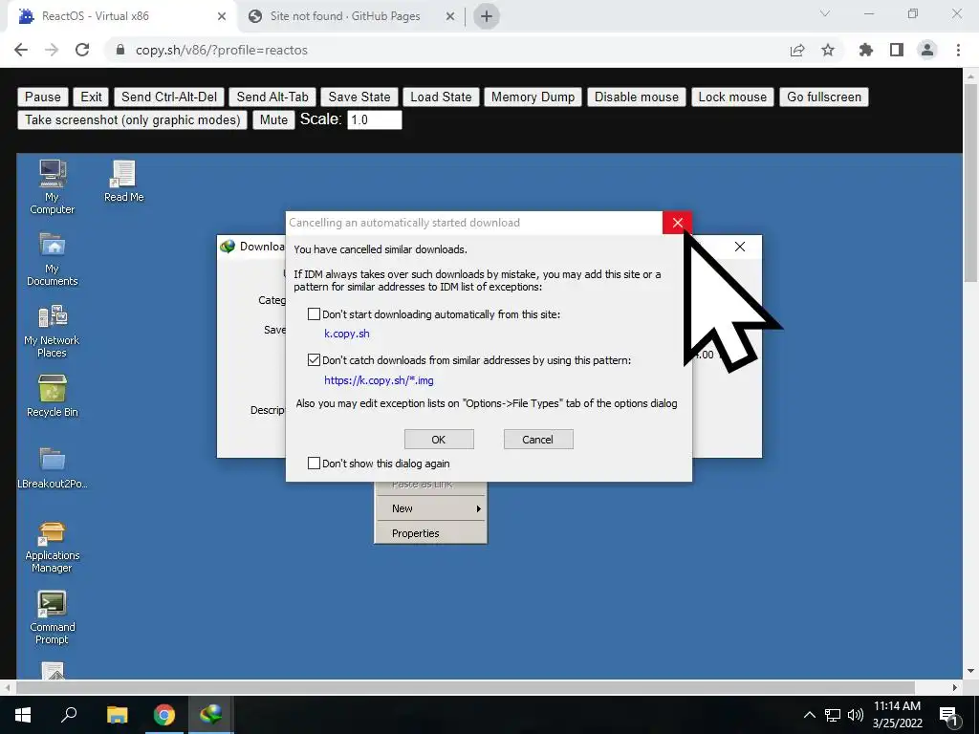This screenshot has width=979, height=734.
Task: Open File Explorer from the taskbar
Action: 117,715
